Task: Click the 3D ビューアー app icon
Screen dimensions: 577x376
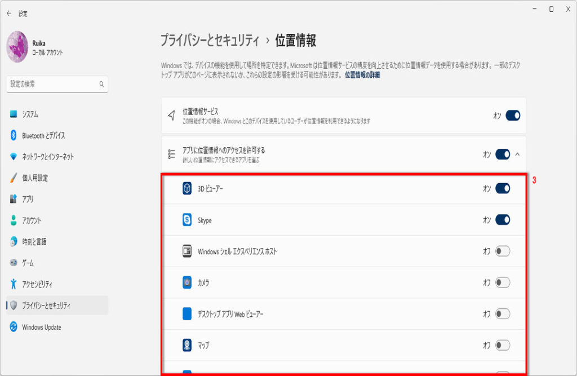Action: pyautogui.click(x=187, y=189)
